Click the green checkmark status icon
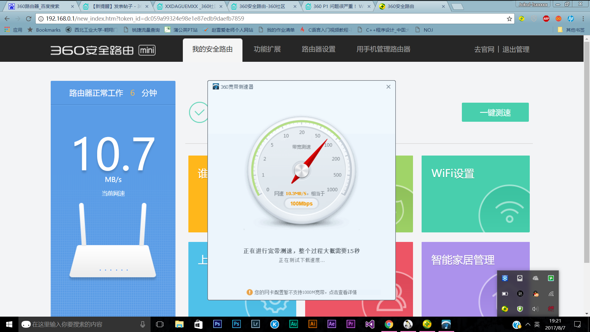Viewport: 590px width, 332px height. (199, 112)
